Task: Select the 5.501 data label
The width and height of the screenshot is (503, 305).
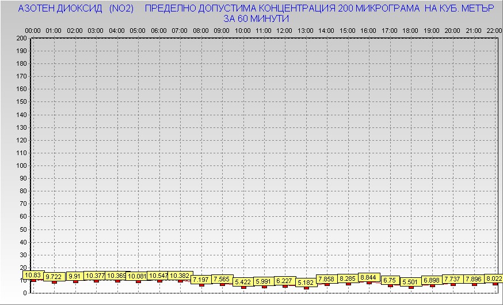Action: [410, 282]
